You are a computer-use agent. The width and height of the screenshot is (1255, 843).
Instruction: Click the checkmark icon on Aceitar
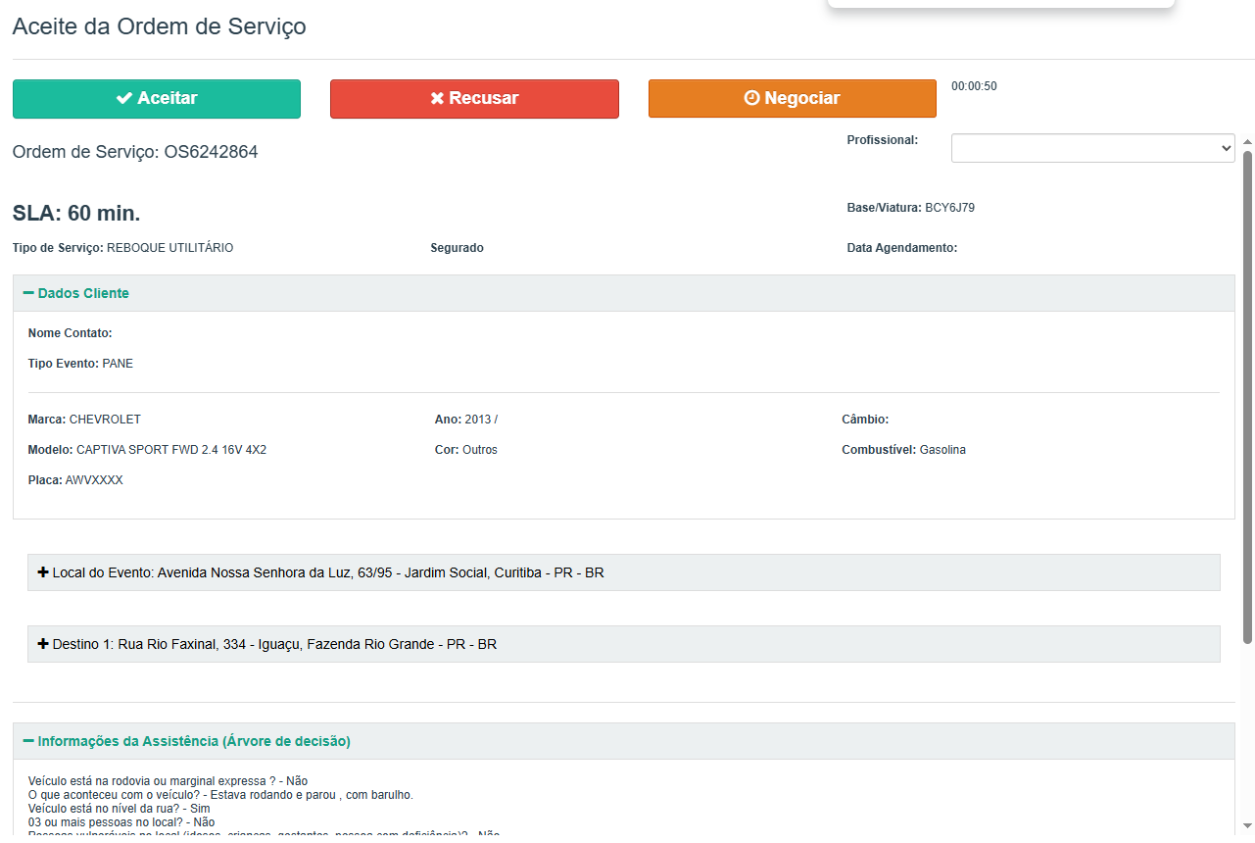(x=124, y=99)
